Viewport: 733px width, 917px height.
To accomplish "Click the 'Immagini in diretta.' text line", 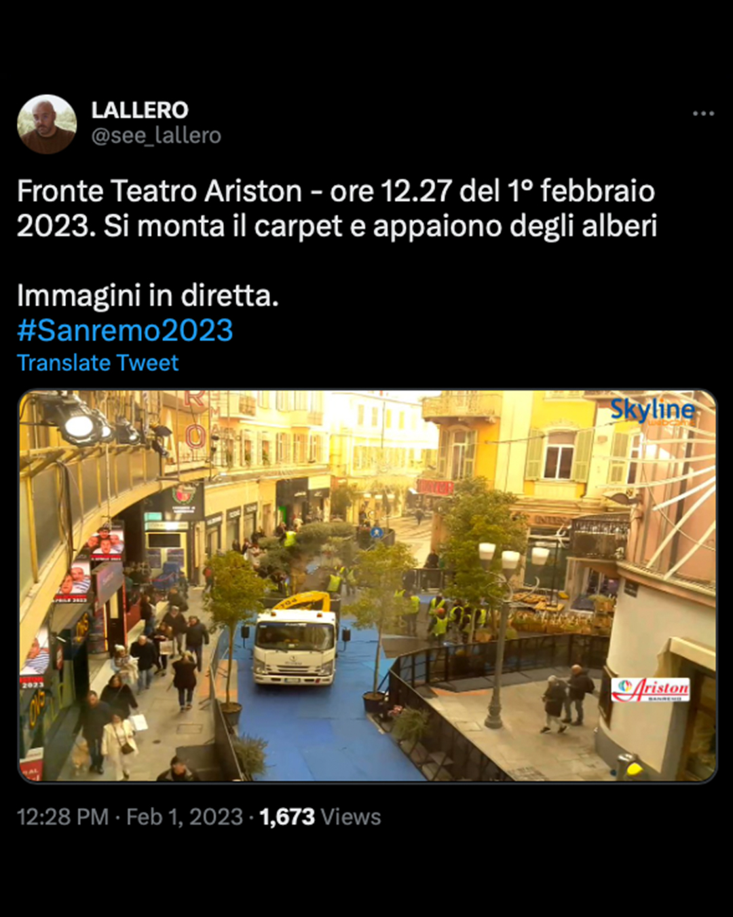I will [x=148, y=295].
